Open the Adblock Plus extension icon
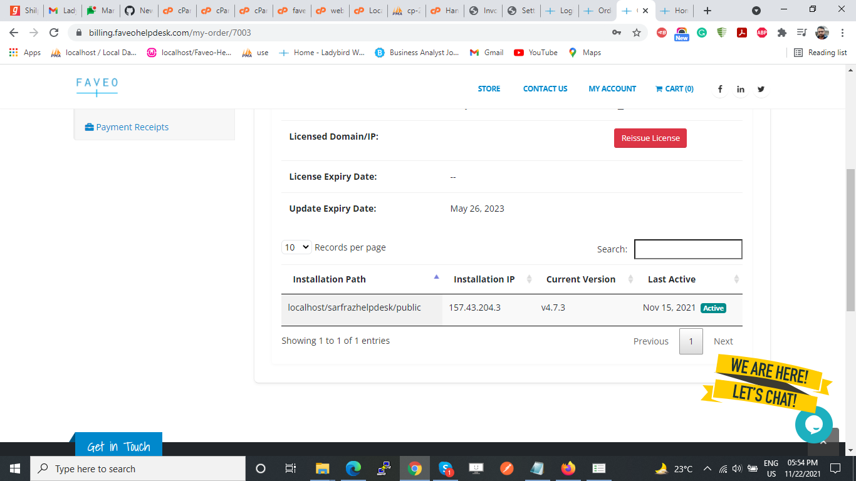This screenshot has width=856, height=481. [762, 33]
